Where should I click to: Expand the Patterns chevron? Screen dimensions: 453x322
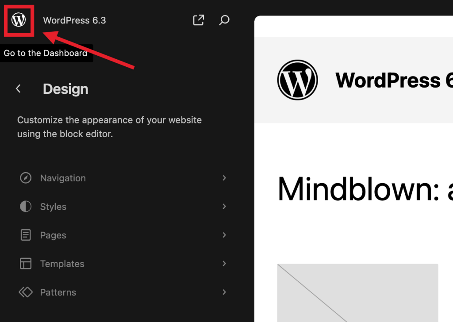click(224, 292)
